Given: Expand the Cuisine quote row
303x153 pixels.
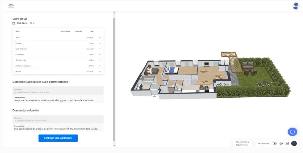Looking at the screenshot, I should pyautogui.click(x=100, y=43).
